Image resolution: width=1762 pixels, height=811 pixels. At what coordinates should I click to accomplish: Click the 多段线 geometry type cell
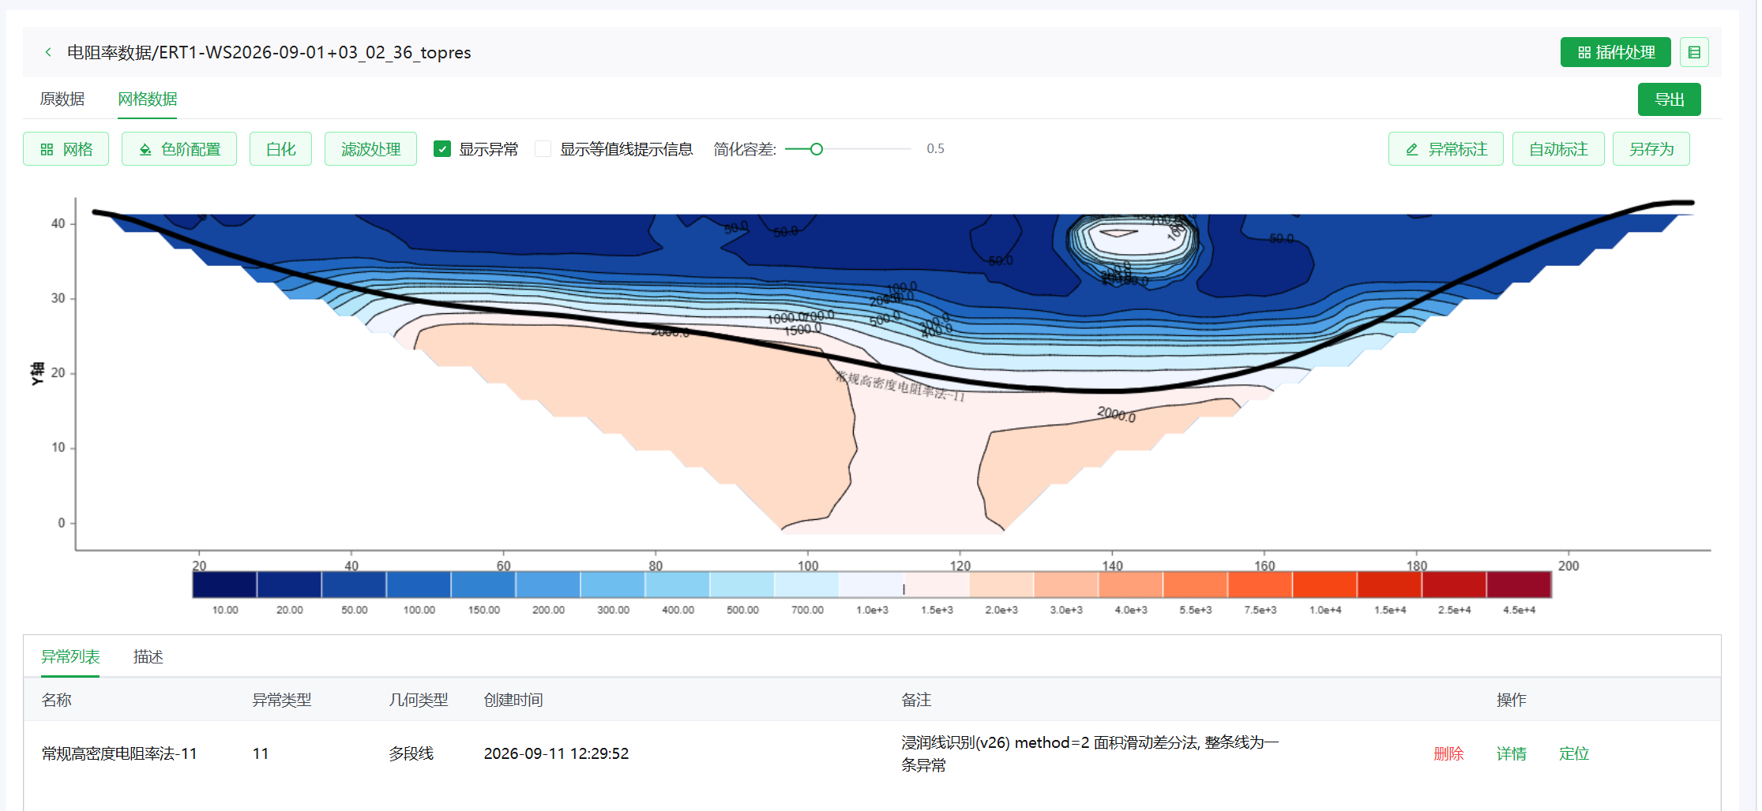click(411, 753)
